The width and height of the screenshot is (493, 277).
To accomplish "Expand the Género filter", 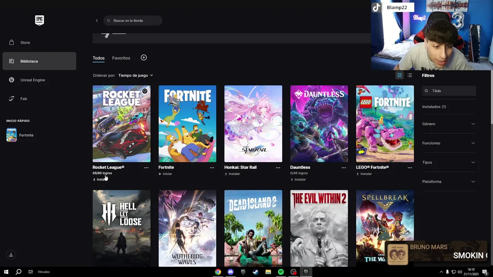I will coord(449,124).
